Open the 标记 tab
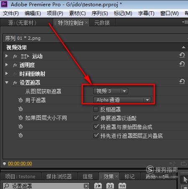Image resolution: width=188 pixels, height=189 pixels. 129,176
